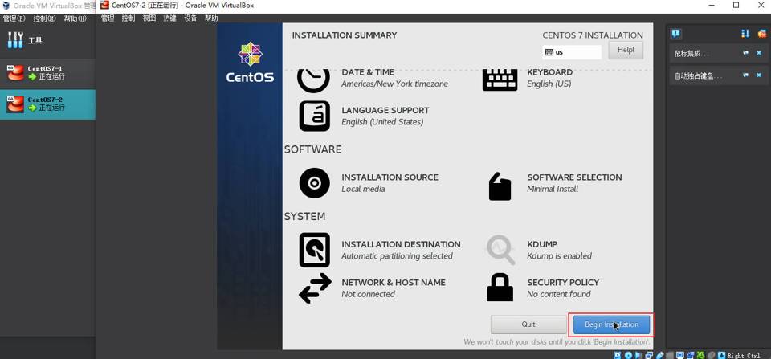Click the 'us' keyboard layout indicator
This screenshot has width=771, height=359.
(x=571, y=52)
